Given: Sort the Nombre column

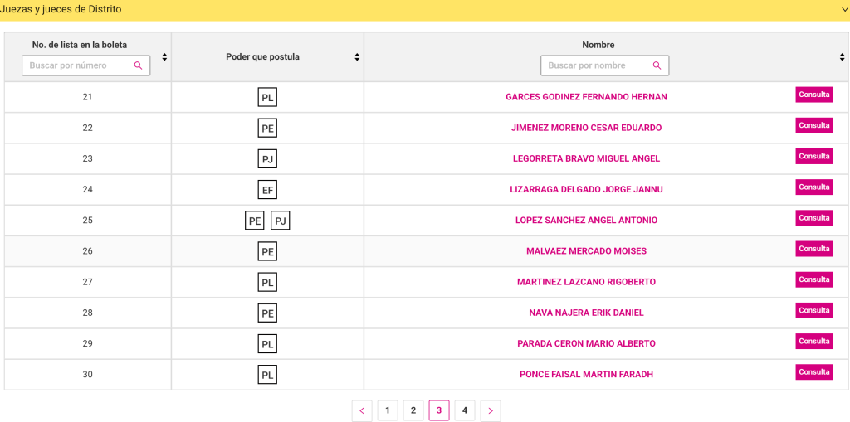Looking at the screenshot, I should [842, 57].
